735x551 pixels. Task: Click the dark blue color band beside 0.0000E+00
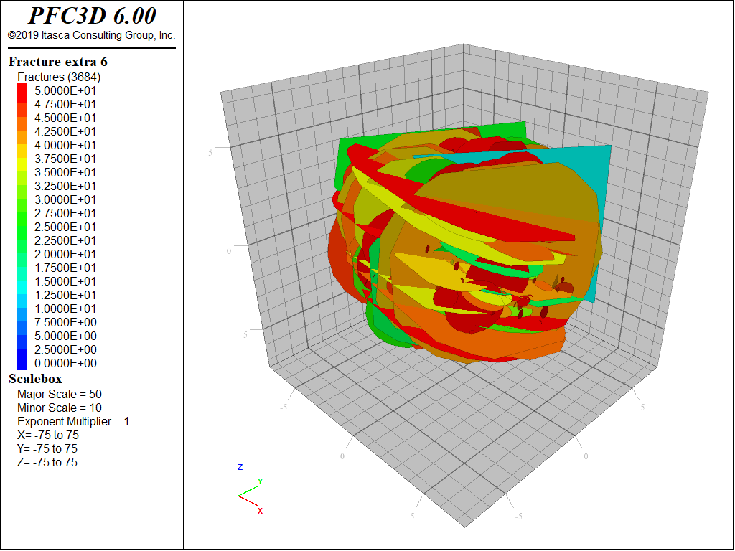[x=22, y=363]
